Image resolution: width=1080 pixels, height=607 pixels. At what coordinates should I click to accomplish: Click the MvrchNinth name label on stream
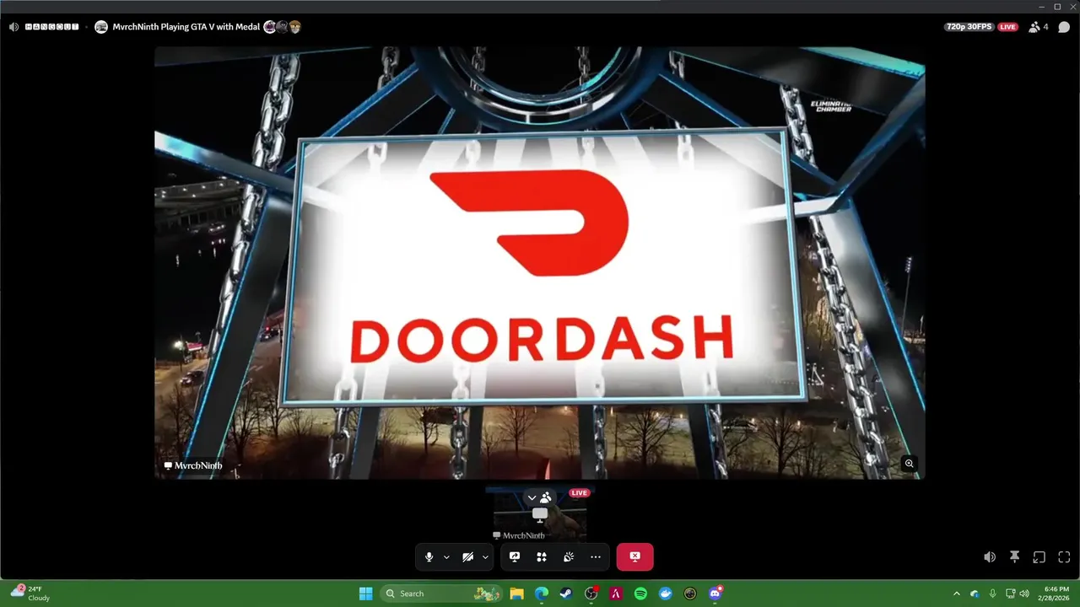coord(193,465)
